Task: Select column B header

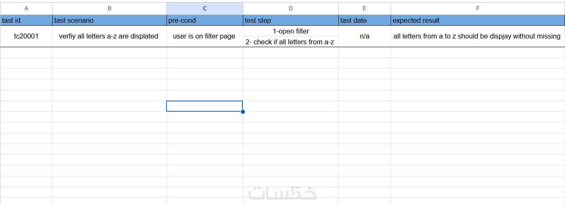Action: click(x=109, y=8)
